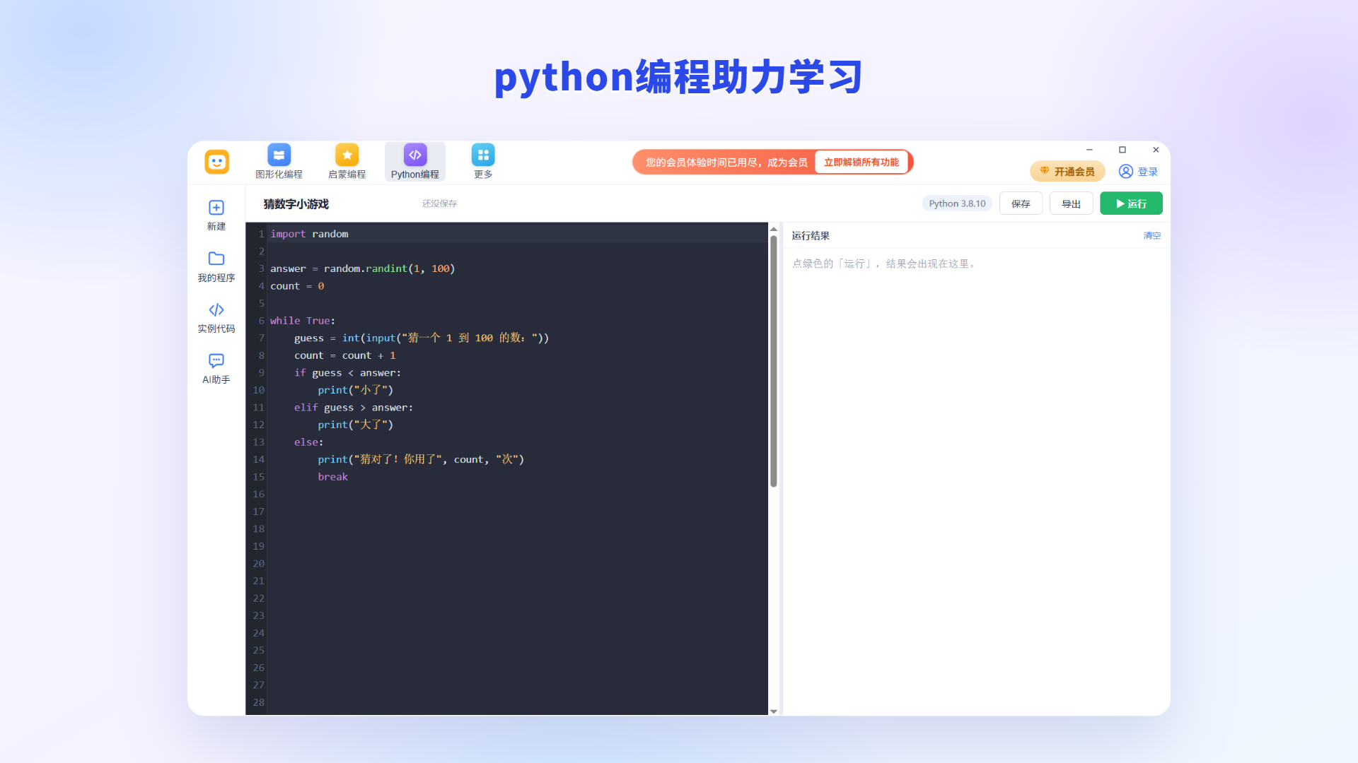Click line number 28 in gutter

(x=259, y=702)
